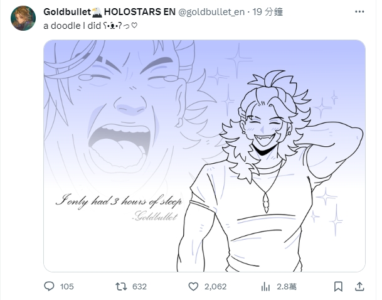Open the reply speech bubble icon
The image size is (382, 300).
[x=49, y=286]
